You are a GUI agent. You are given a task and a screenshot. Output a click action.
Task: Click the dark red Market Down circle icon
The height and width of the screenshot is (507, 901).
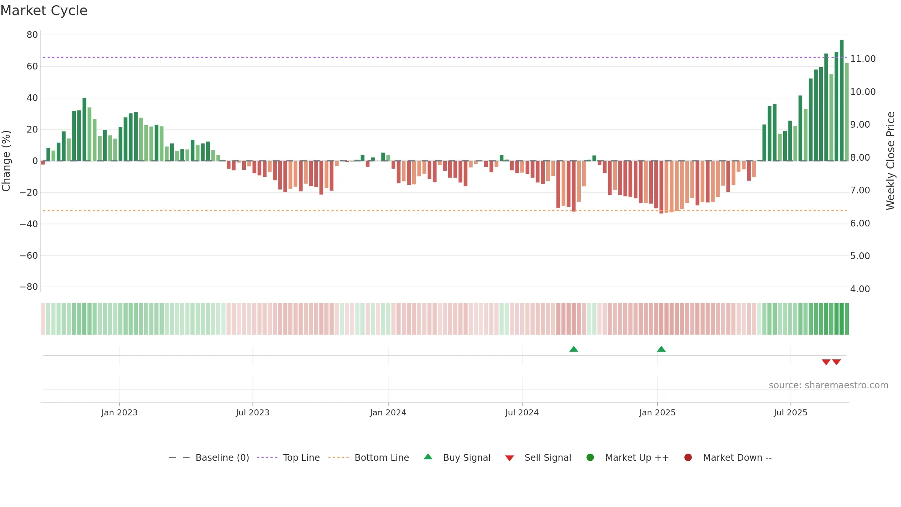688,457
